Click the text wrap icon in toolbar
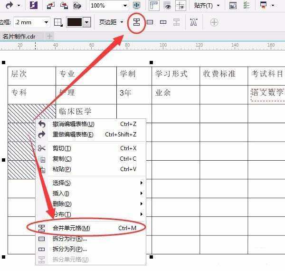The width and height of the screenshot is (285, 271). 193,22
